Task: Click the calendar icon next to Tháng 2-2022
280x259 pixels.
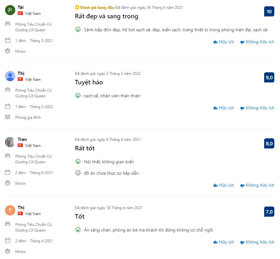Action: coord(8,106)
